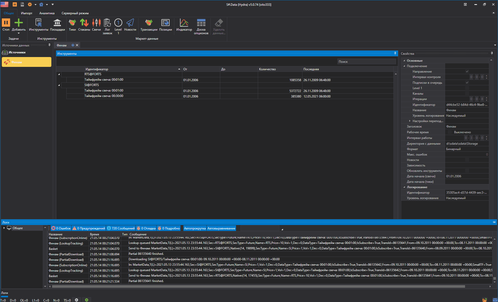The height and width of the screenshot is (302, 498).
Task: Open the Options board icon
Action: [201, 23]
